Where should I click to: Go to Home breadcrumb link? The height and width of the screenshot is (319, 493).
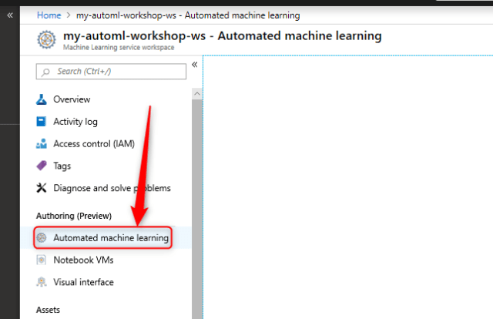(49, 15)
